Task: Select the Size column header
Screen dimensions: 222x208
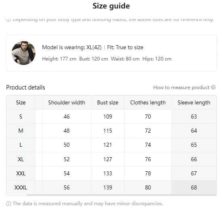Action: [x=21, y=102]
